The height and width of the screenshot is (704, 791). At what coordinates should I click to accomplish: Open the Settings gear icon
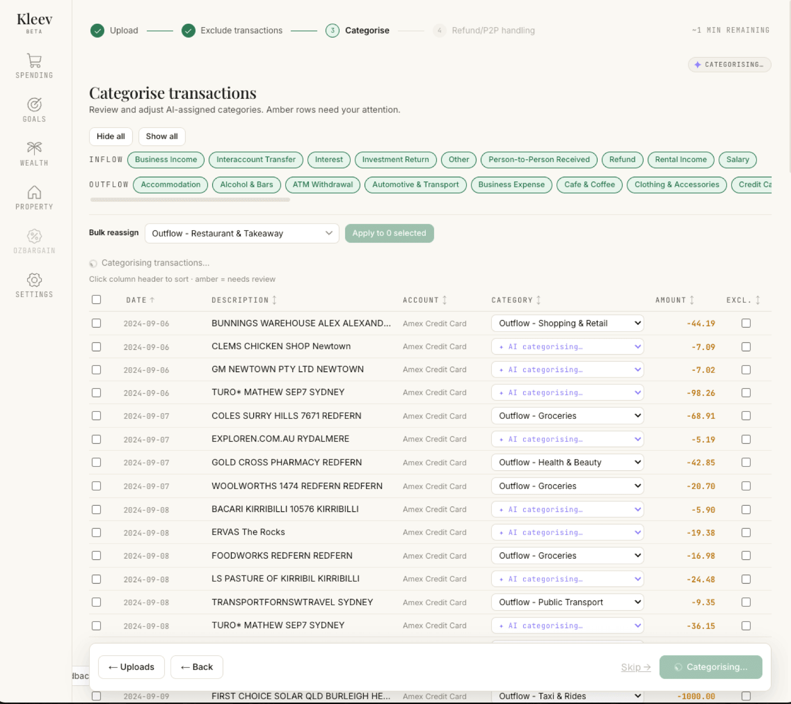[34, 280]
